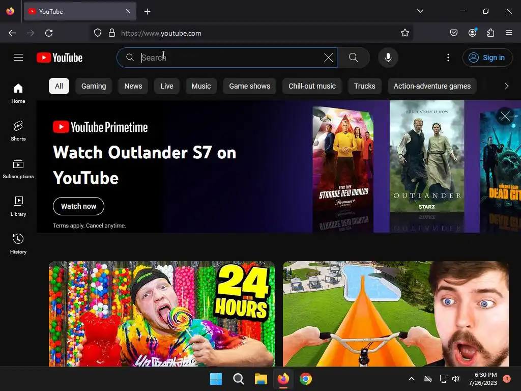Select the Chill-out music filter chip
This screenshot has width=521, height=391.
312,86
